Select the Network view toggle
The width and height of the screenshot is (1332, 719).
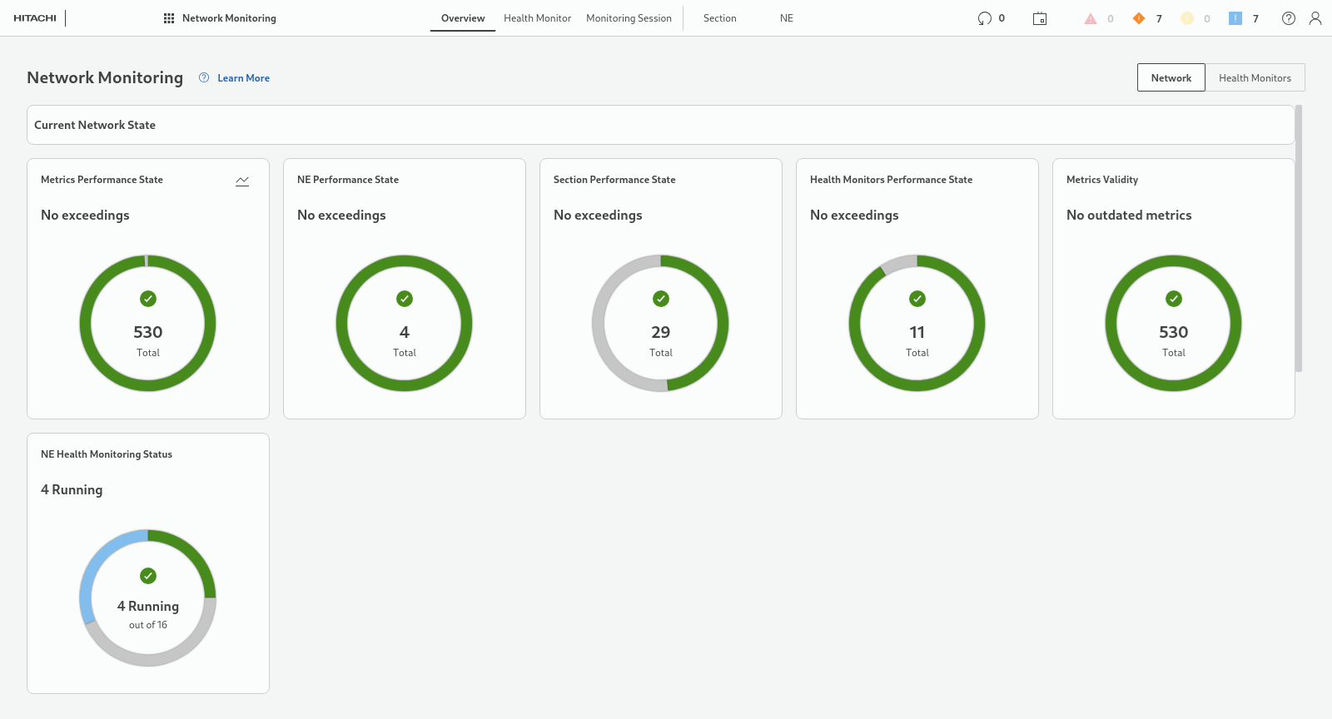coord(1170,77)
